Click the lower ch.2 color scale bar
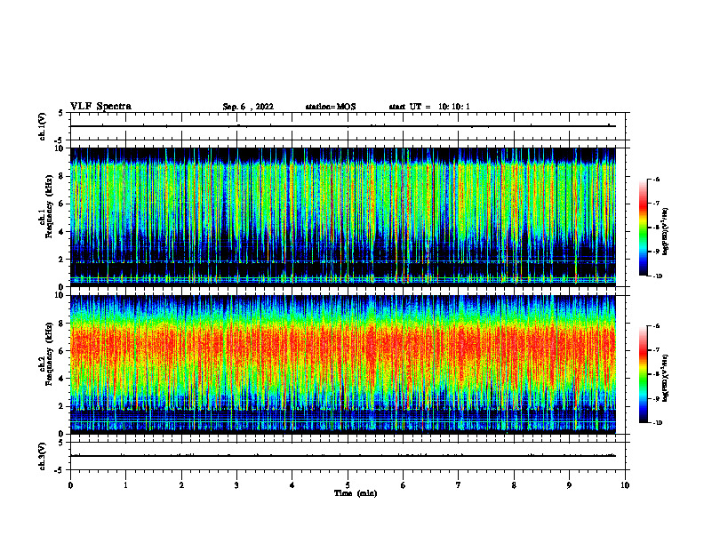This screenshot has width=704, height=544. [643, 374]
